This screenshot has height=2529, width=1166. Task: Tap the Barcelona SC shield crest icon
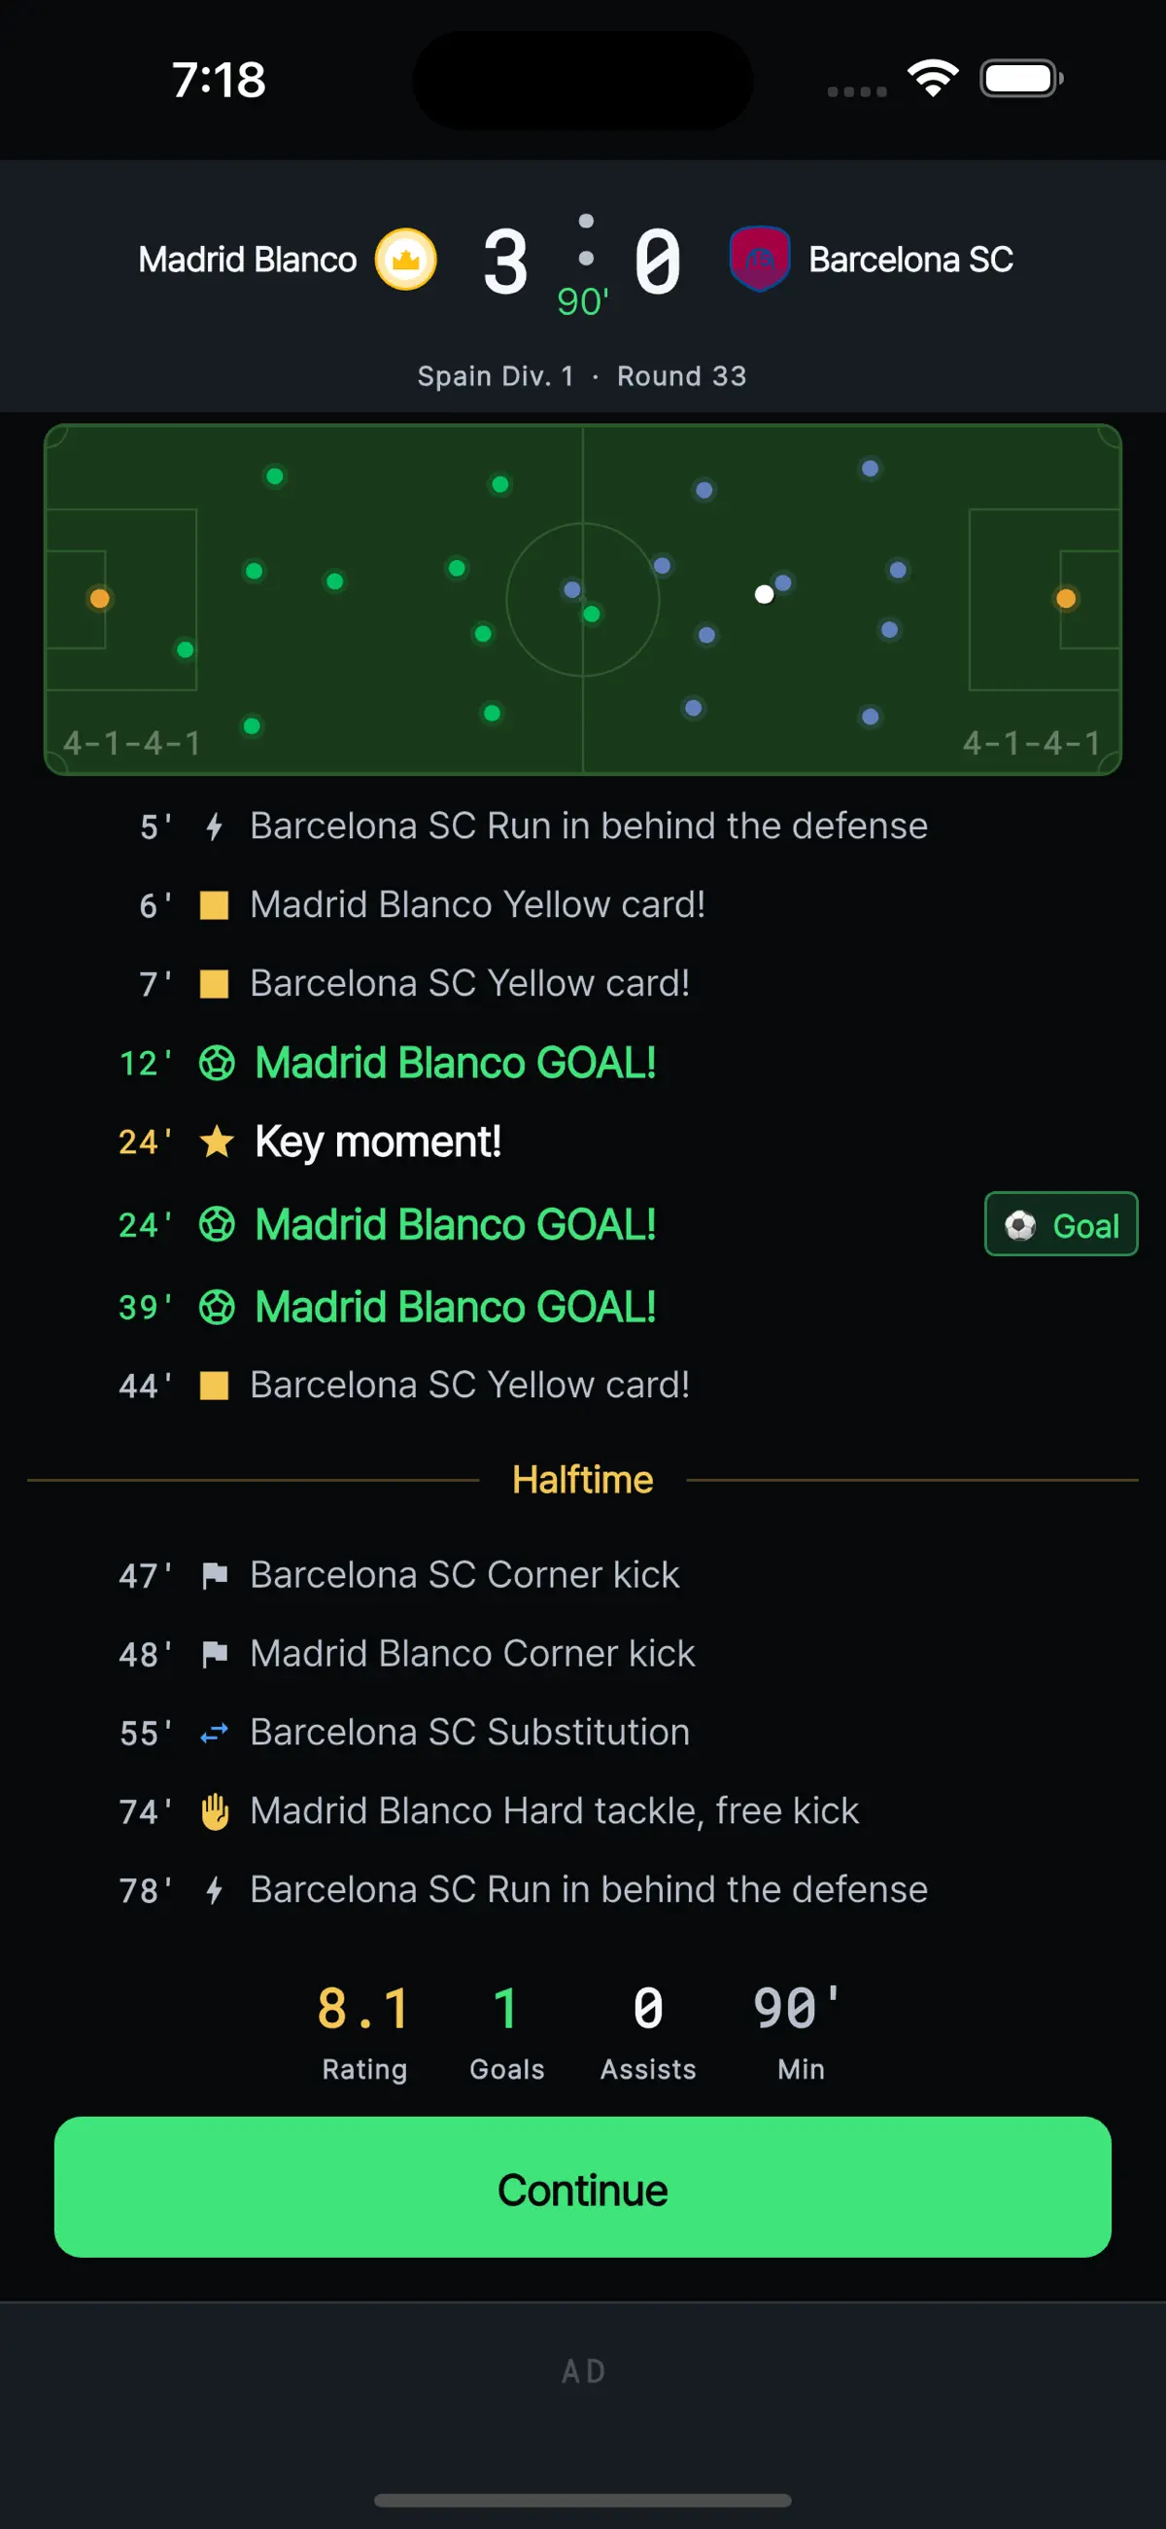point(760,260)
